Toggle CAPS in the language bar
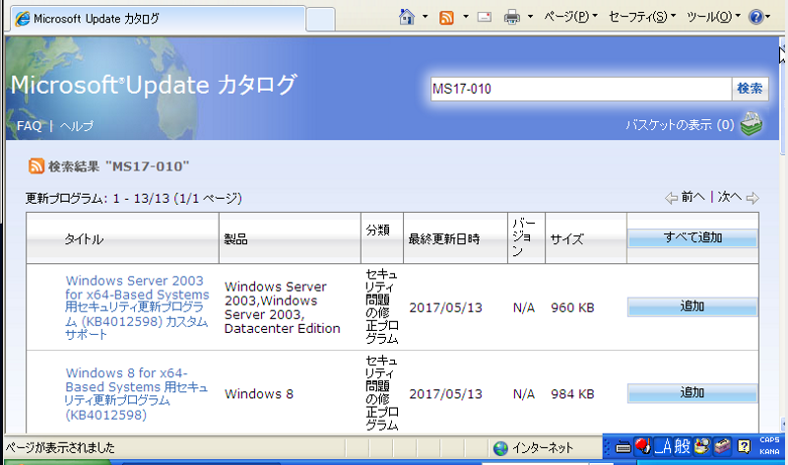This screenshot has height=465, width=788. [769, 439]
